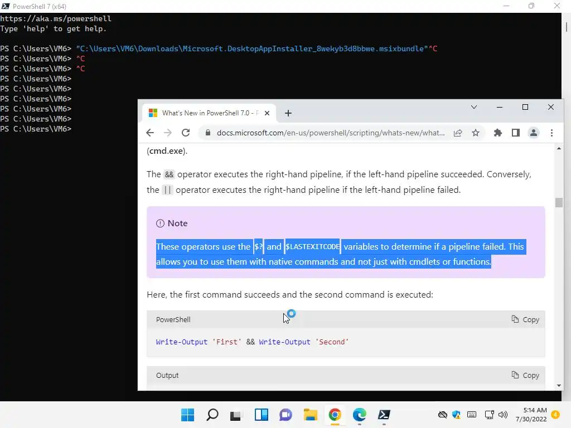This screenshot has width=571, height=428.
Task: Open the Chat taskbar icon
Action: pyautogui.click(x=286, y=415)
